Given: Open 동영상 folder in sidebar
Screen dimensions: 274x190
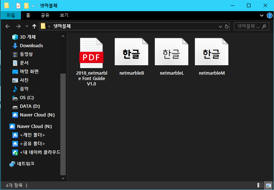Looking at the screenshot, I should click(26, 54).
